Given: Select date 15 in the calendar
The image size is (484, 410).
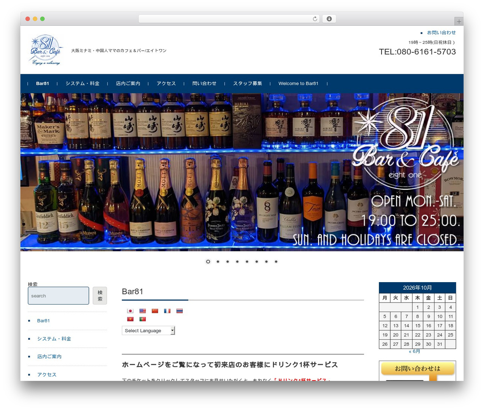Looking at the screenshot, I should click(417, 326).
